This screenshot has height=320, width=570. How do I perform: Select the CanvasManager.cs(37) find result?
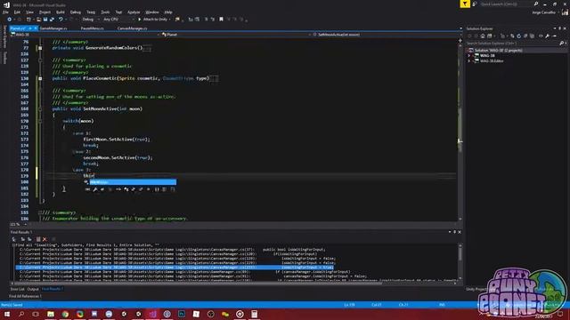click(x=172, y=250)
